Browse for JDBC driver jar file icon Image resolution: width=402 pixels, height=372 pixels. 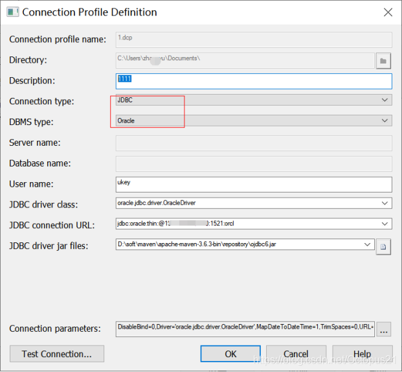pyautogui.click(x=383, y=247)
